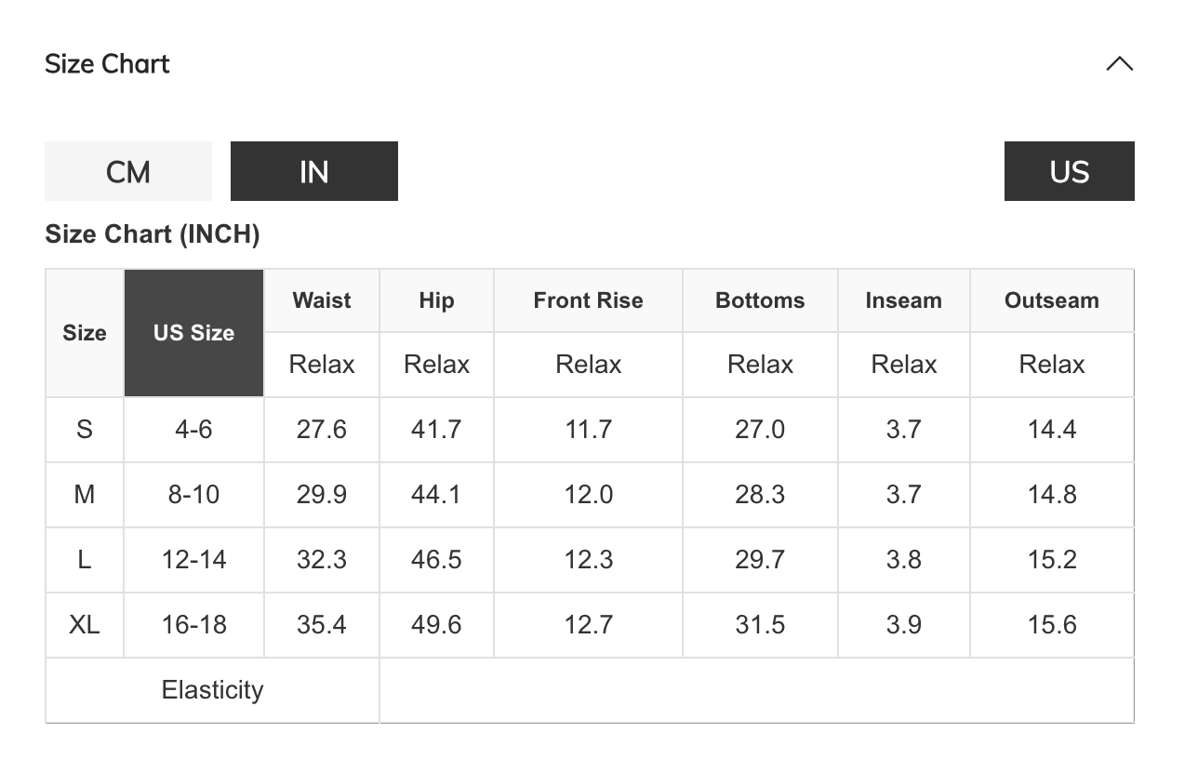Select the S size row label
The image size is (1198, 759).
[85, 430]
